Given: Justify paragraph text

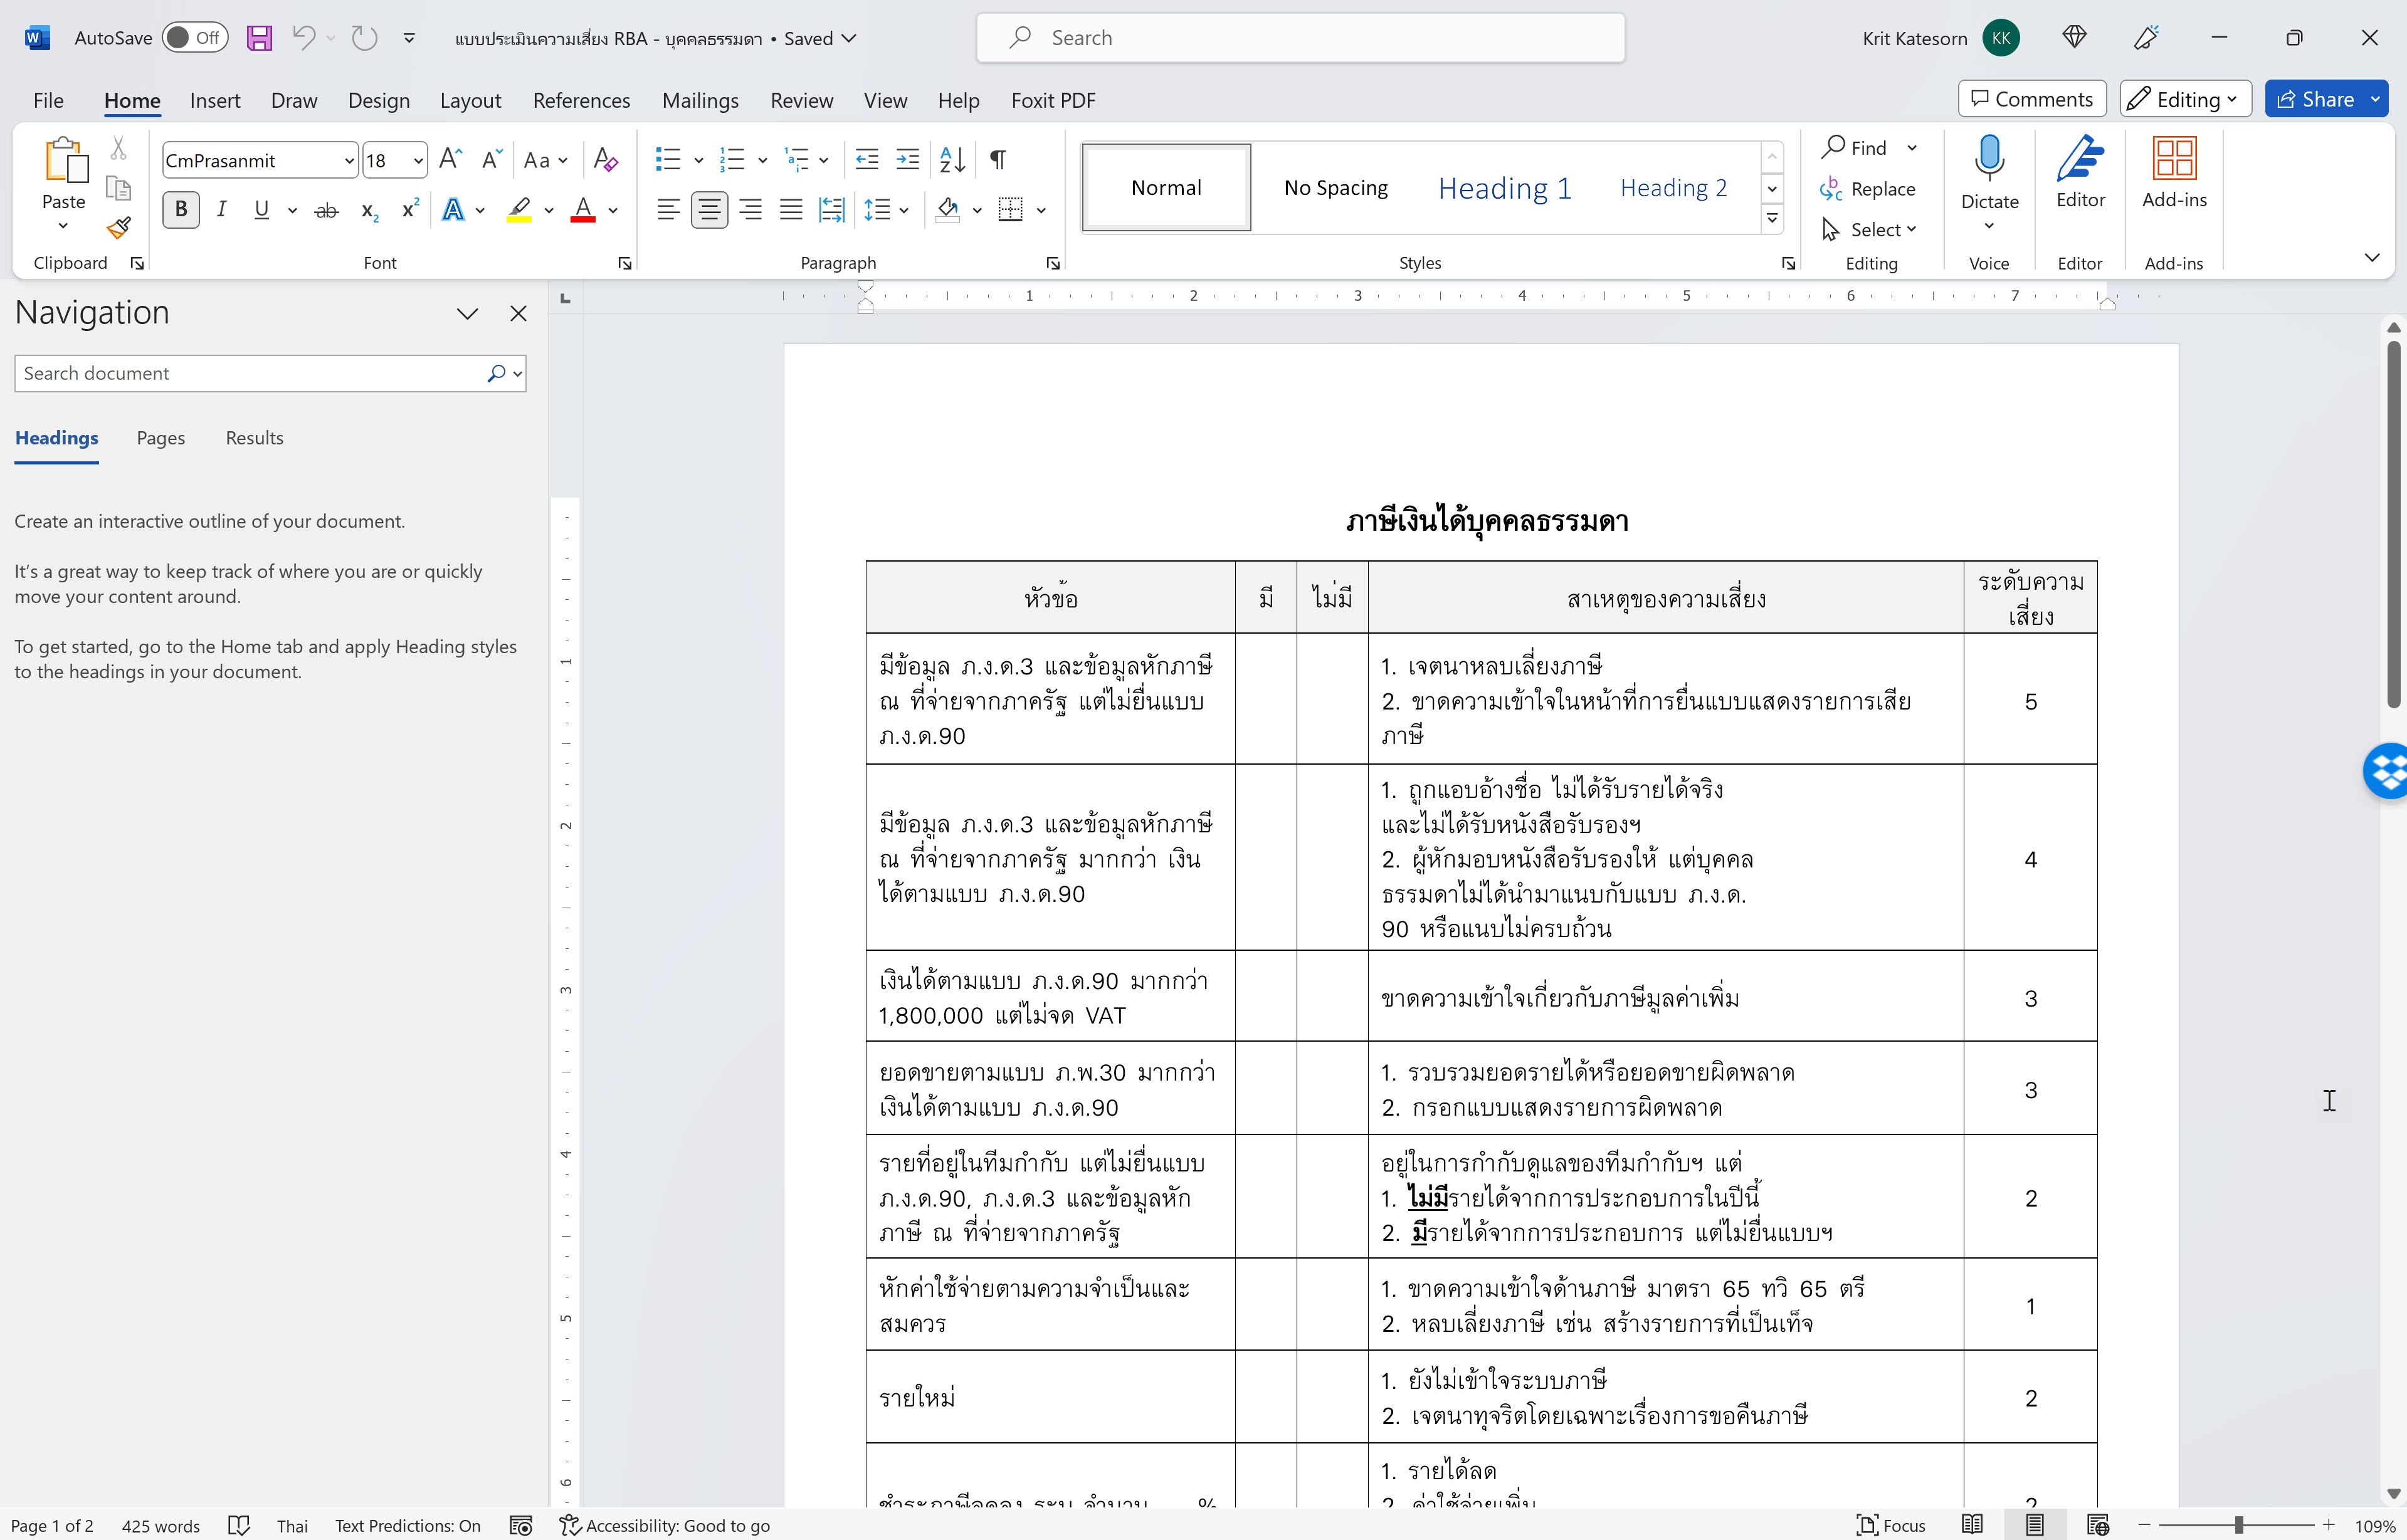Looking at the screenshot, I should (x=791, y=210).
